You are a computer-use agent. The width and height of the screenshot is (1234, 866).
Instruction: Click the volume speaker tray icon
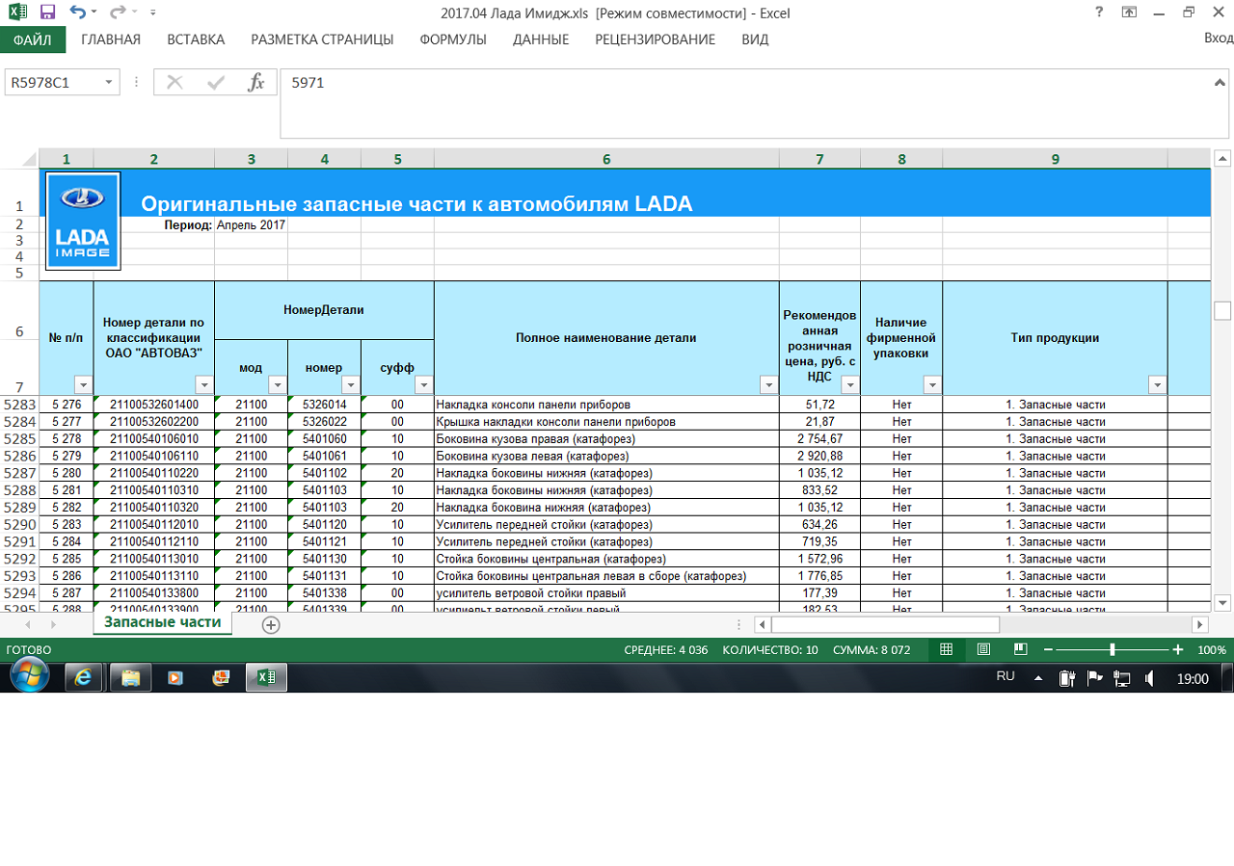tap(1149, 678)
